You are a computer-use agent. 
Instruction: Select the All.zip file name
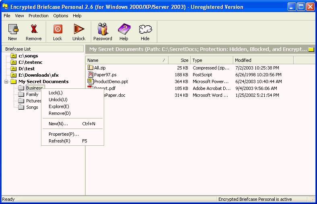tap(100, 68)
